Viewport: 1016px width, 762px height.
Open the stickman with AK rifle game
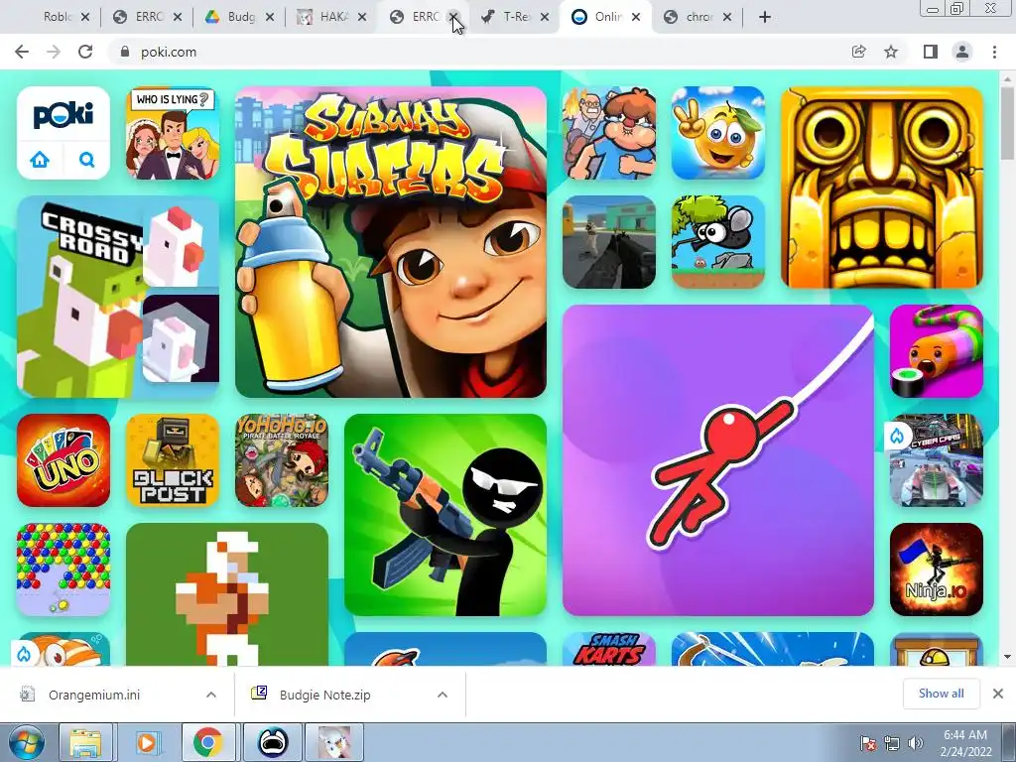tap(445, 515)
